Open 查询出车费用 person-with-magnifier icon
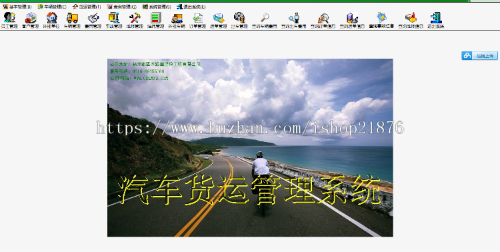 tap(294, 21)
